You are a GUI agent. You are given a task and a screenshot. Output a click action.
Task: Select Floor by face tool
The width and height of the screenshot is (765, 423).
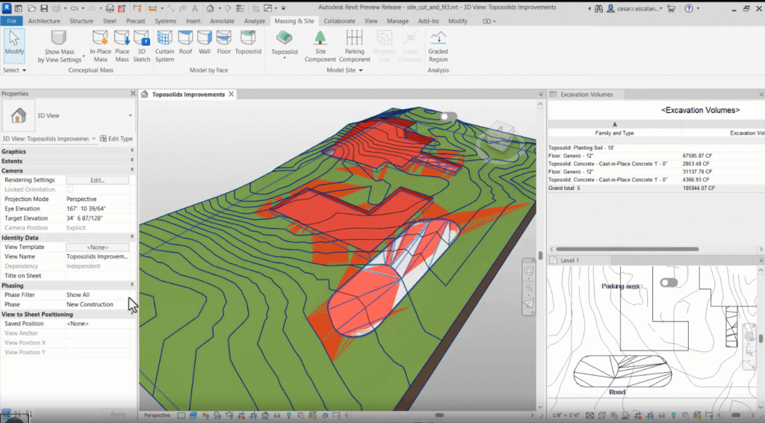[224, 43]
